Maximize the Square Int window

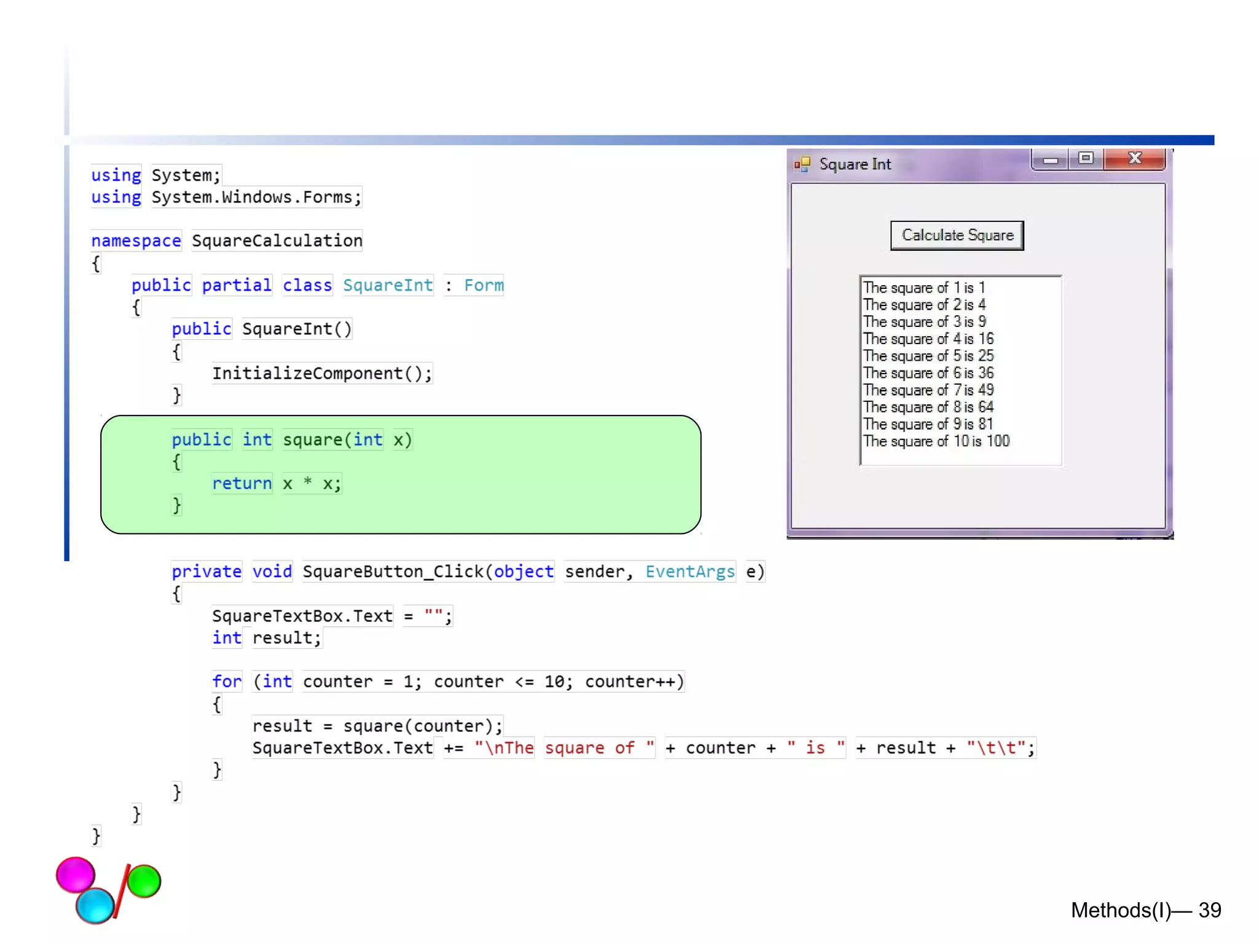coord(1086,159)
